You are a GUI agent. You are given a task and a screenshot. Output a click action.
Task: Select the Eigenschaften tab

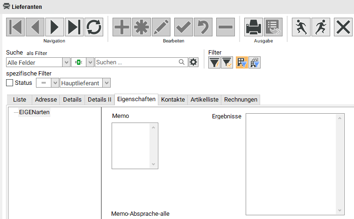pyautogui.click(x=136, y=99)
